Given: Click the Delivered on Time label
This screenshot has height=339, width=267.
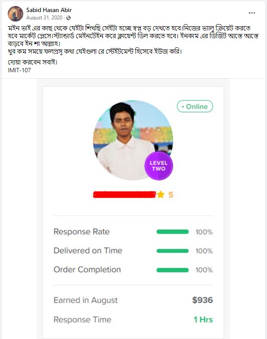Looking at the screenshot, I should tap(87, 251).
